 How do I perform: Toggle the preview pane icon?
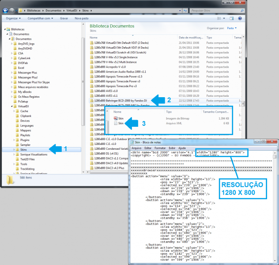coord(231,19)
